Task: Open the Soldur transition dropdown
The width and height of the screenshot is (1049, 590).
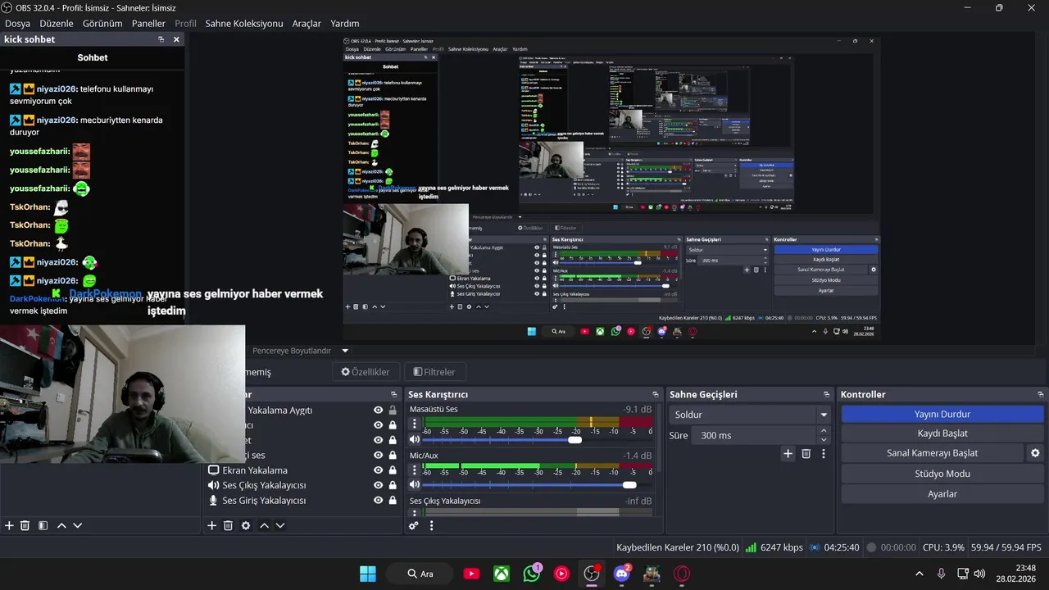Action: [750, 415]
